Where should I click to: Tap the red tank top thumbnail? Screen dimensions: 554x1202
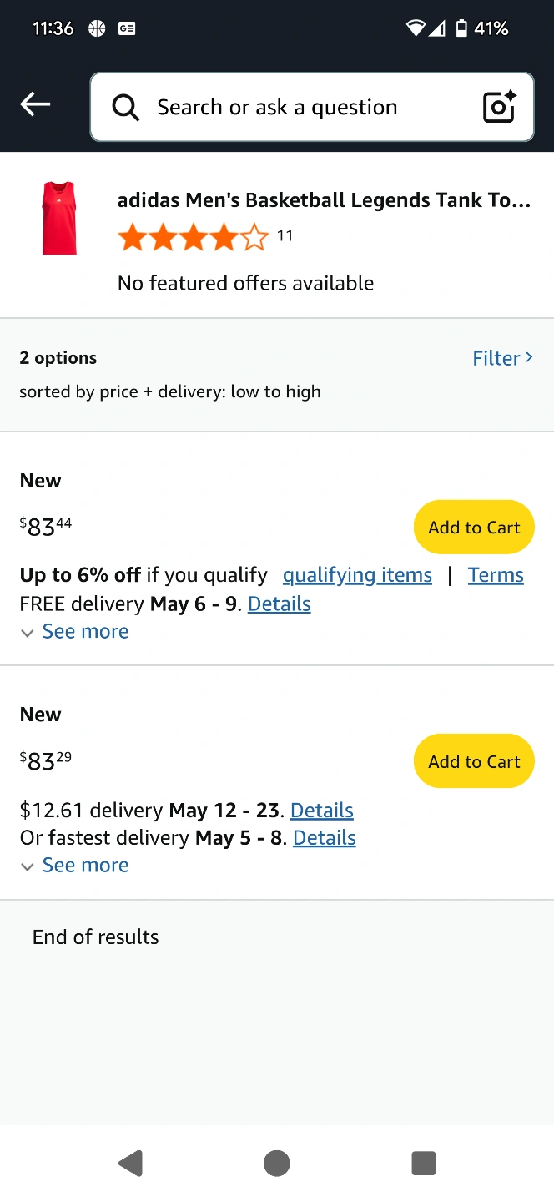[59, 218]
